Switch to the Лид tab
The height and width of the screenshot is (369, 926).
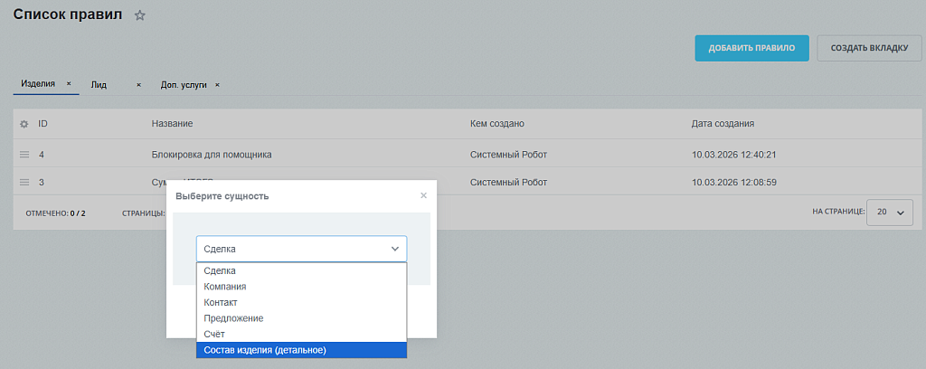point(99,85)
